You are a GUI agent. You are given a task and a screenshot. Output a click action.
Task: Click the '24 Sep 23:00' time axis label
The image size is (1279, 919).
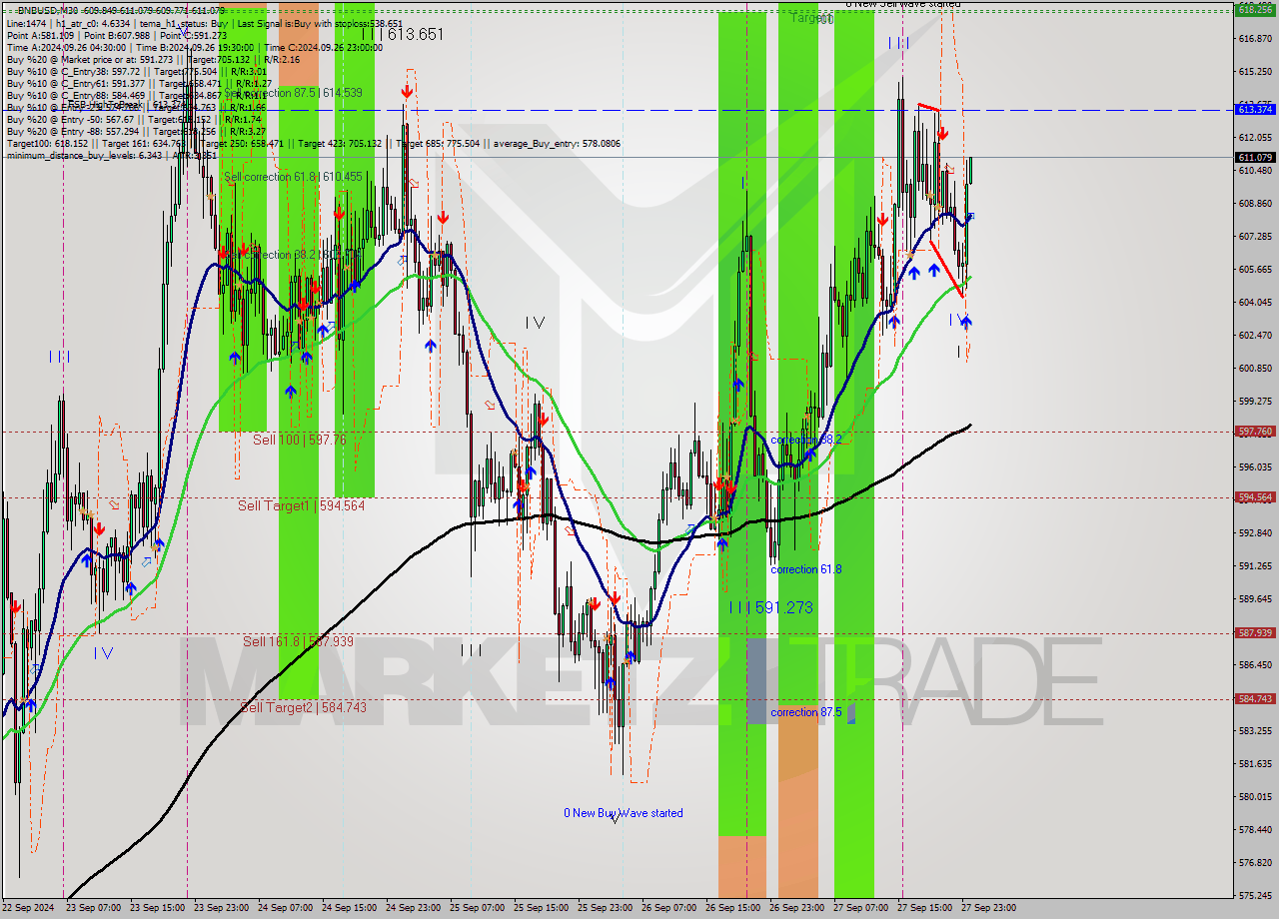(x=412, y=908)
